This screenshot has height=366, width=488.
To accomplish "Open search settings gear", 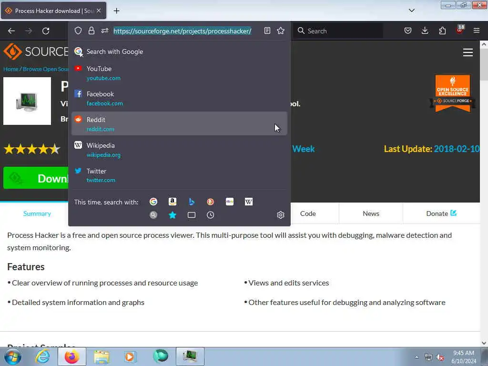I will click(x=280, y=215).
